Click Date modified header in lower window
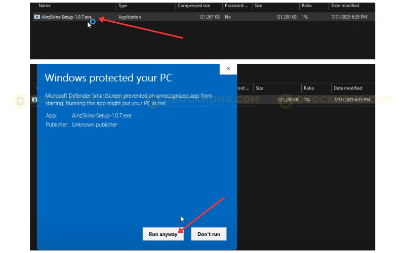The image size is (405, 253). (348, 88)
